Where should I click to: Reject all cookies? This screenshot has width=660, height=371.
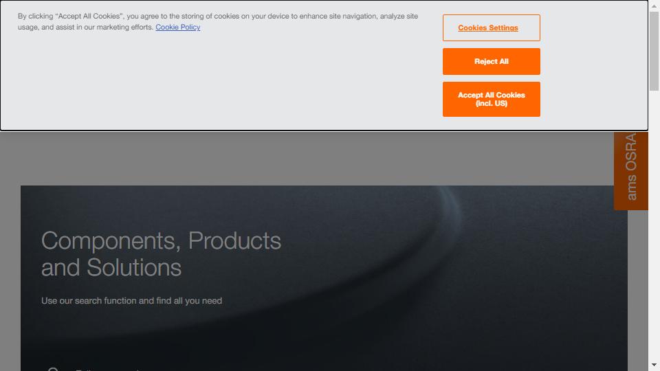click(491, 61)
